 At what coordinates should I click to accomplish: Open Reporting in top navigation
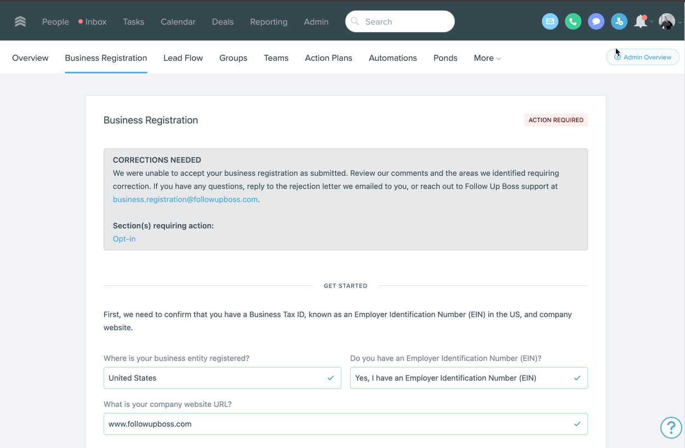269,22
